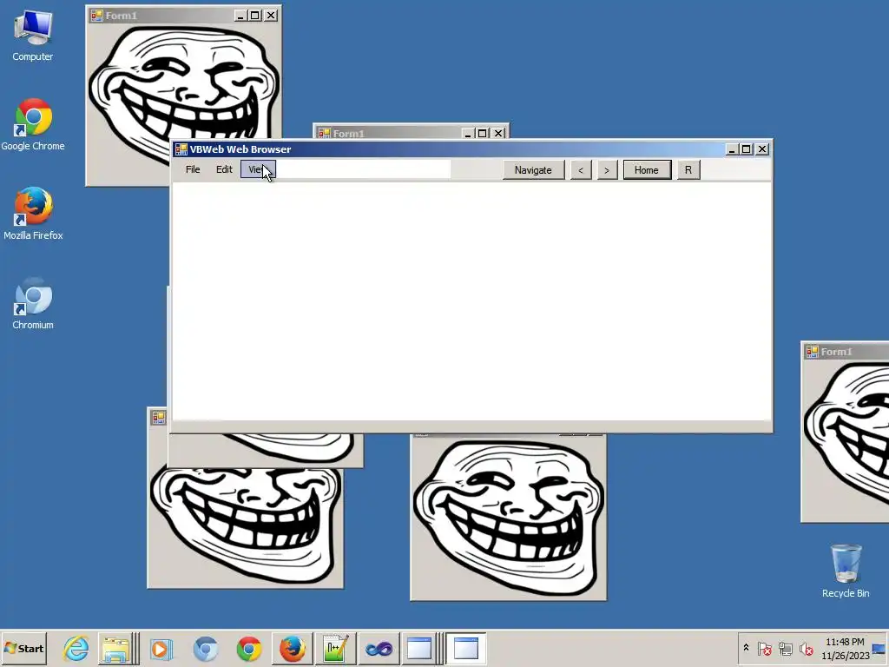The height and width of the screenshot is (667, 889).
Task: Open Windows Media Player from the taskbar
Action: coord(161,648)
